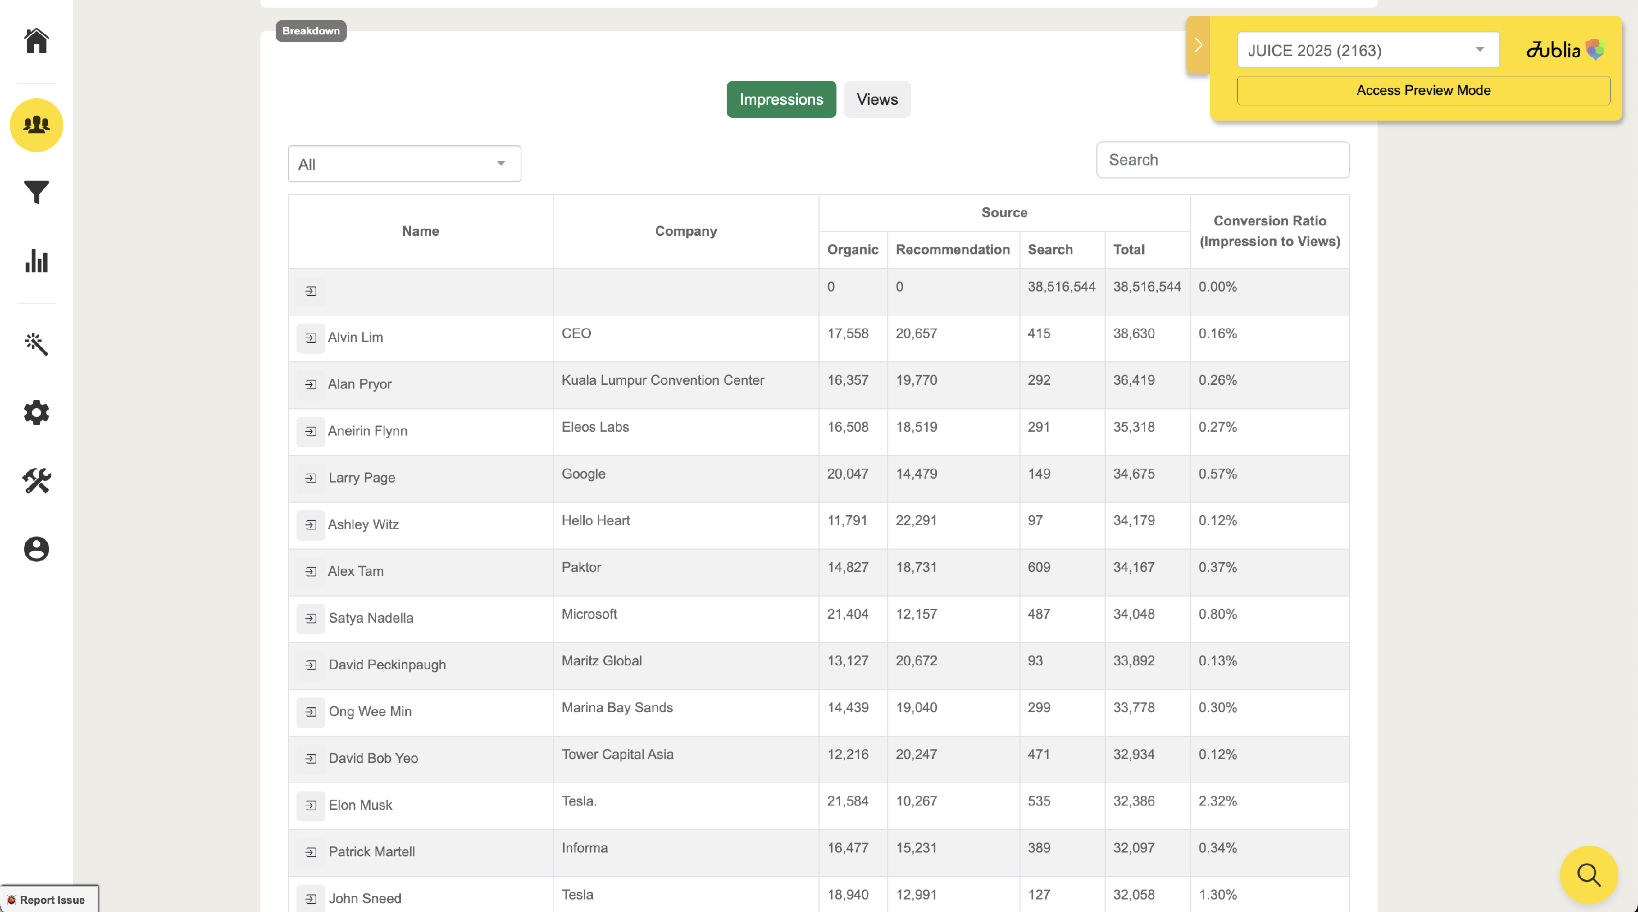This screenshot has height=912, width=1638.
Task: Click the Source group header
Action: coord(1004,212)
